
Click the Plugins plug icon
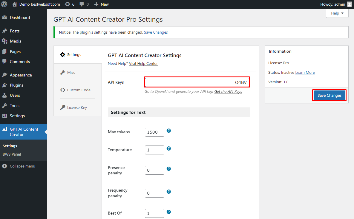tap(4, 85)
